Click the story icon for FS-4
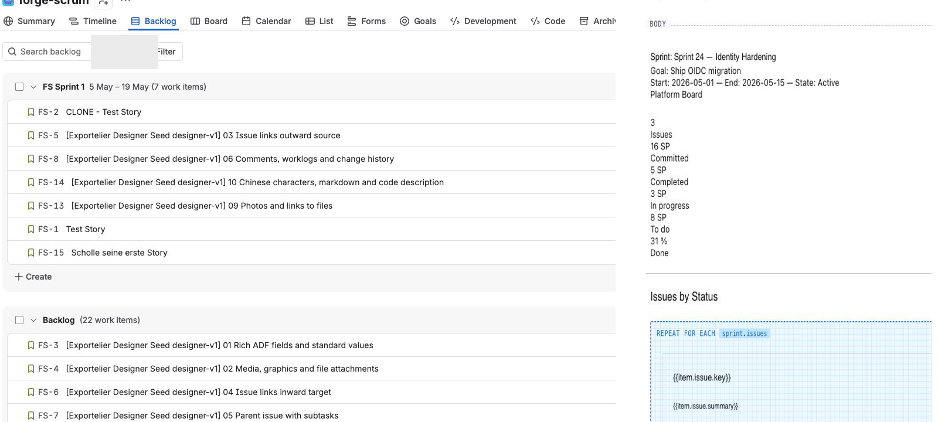This screenshot has height=422, width=938. pyautogui.click(x=31, y=369)
